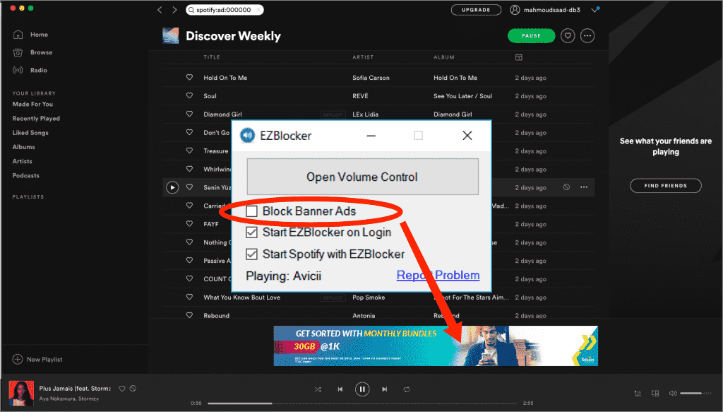Screen dimensions: 723x412
Task: Sort the list by TITLE column
Action: [212, 57]
